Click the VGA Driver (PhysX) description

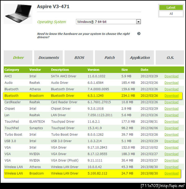(x=64, y=161)
